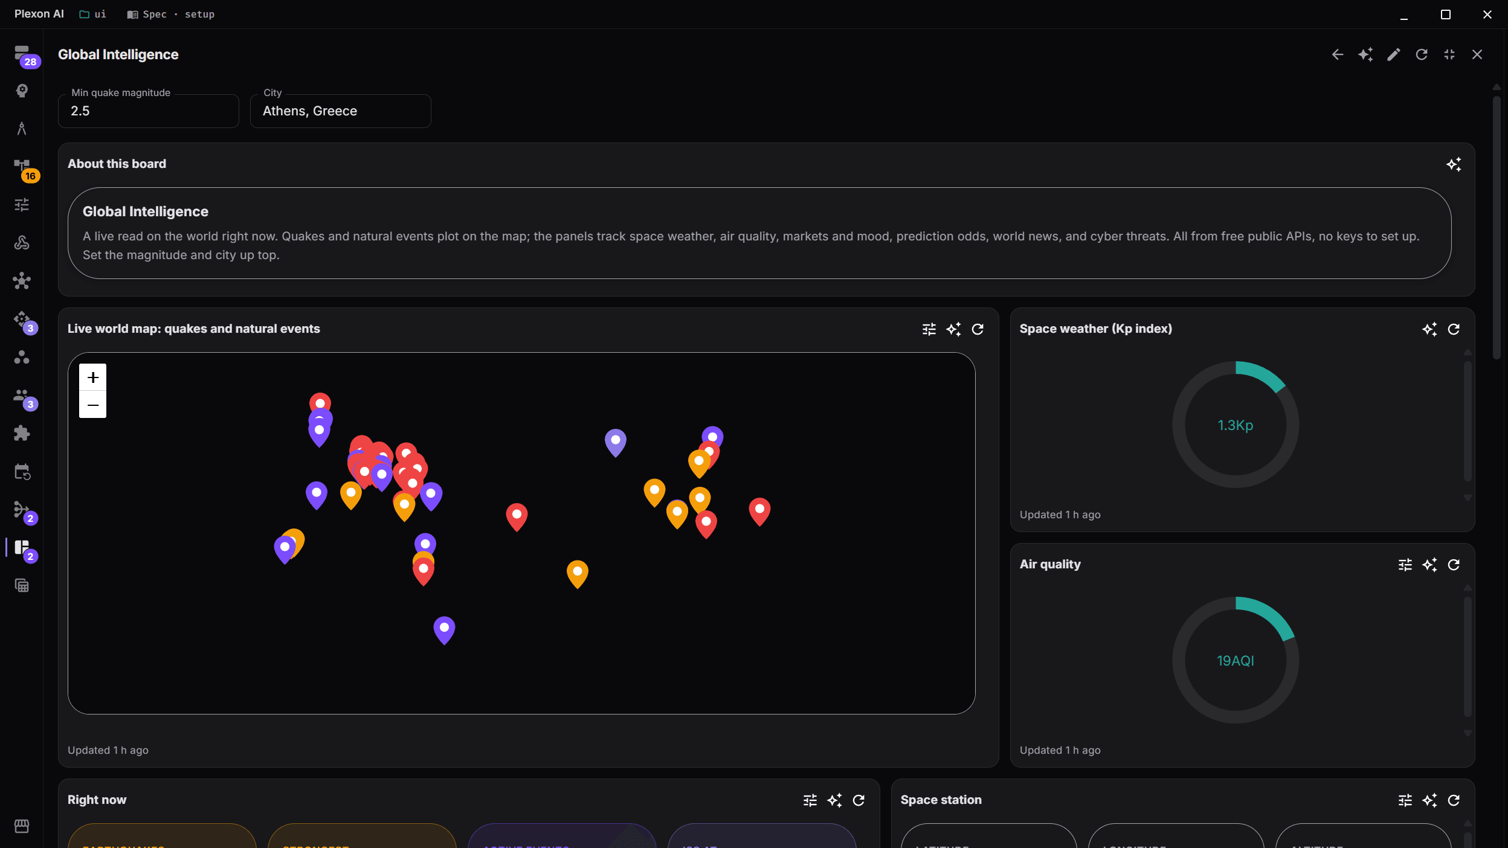Edit the board with the pencil icon
The image size is (1508, 848).
pos(1393,54)
